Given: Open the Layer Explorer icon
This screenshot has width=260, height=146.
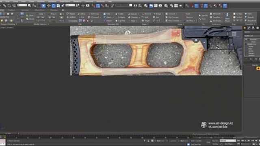Looking at the screenshot, I should coord(146,6).
